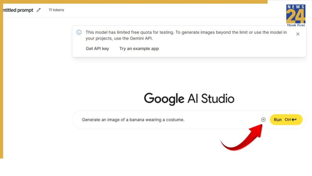The height and width of the screenshot is (176, 312).
Task: Click the Google AI Studio heading
Action: [189, 99]
